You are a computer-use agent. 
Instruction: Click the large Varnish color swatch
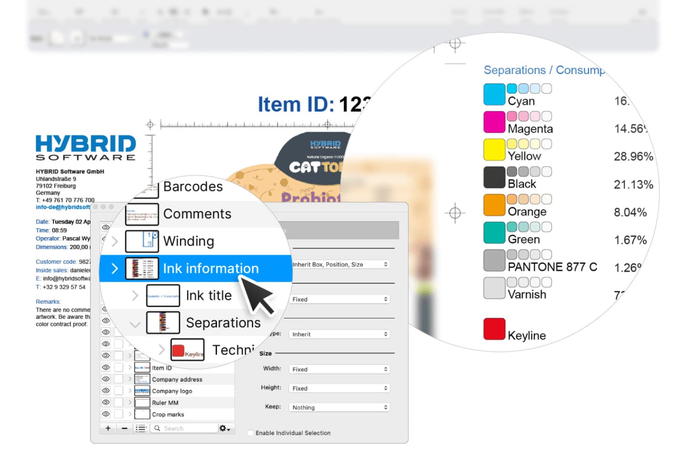494,288
